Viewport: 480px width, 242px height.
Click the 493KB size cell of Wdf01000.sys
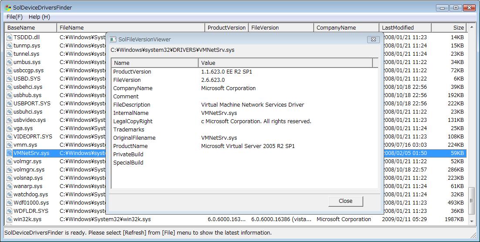point(456,202)
